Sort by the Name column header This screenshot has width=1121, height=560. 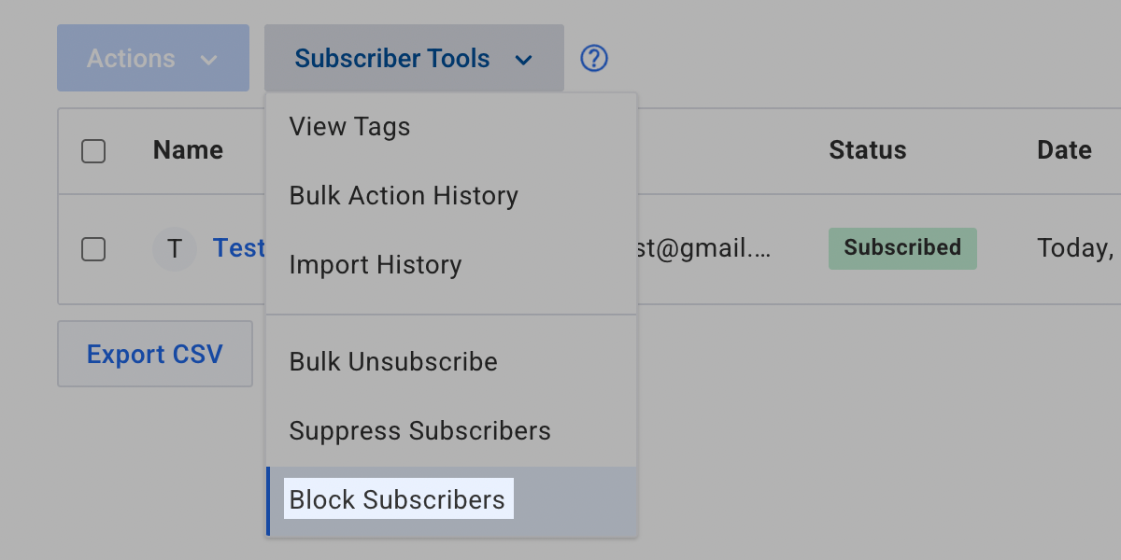(x=188, y=150)
